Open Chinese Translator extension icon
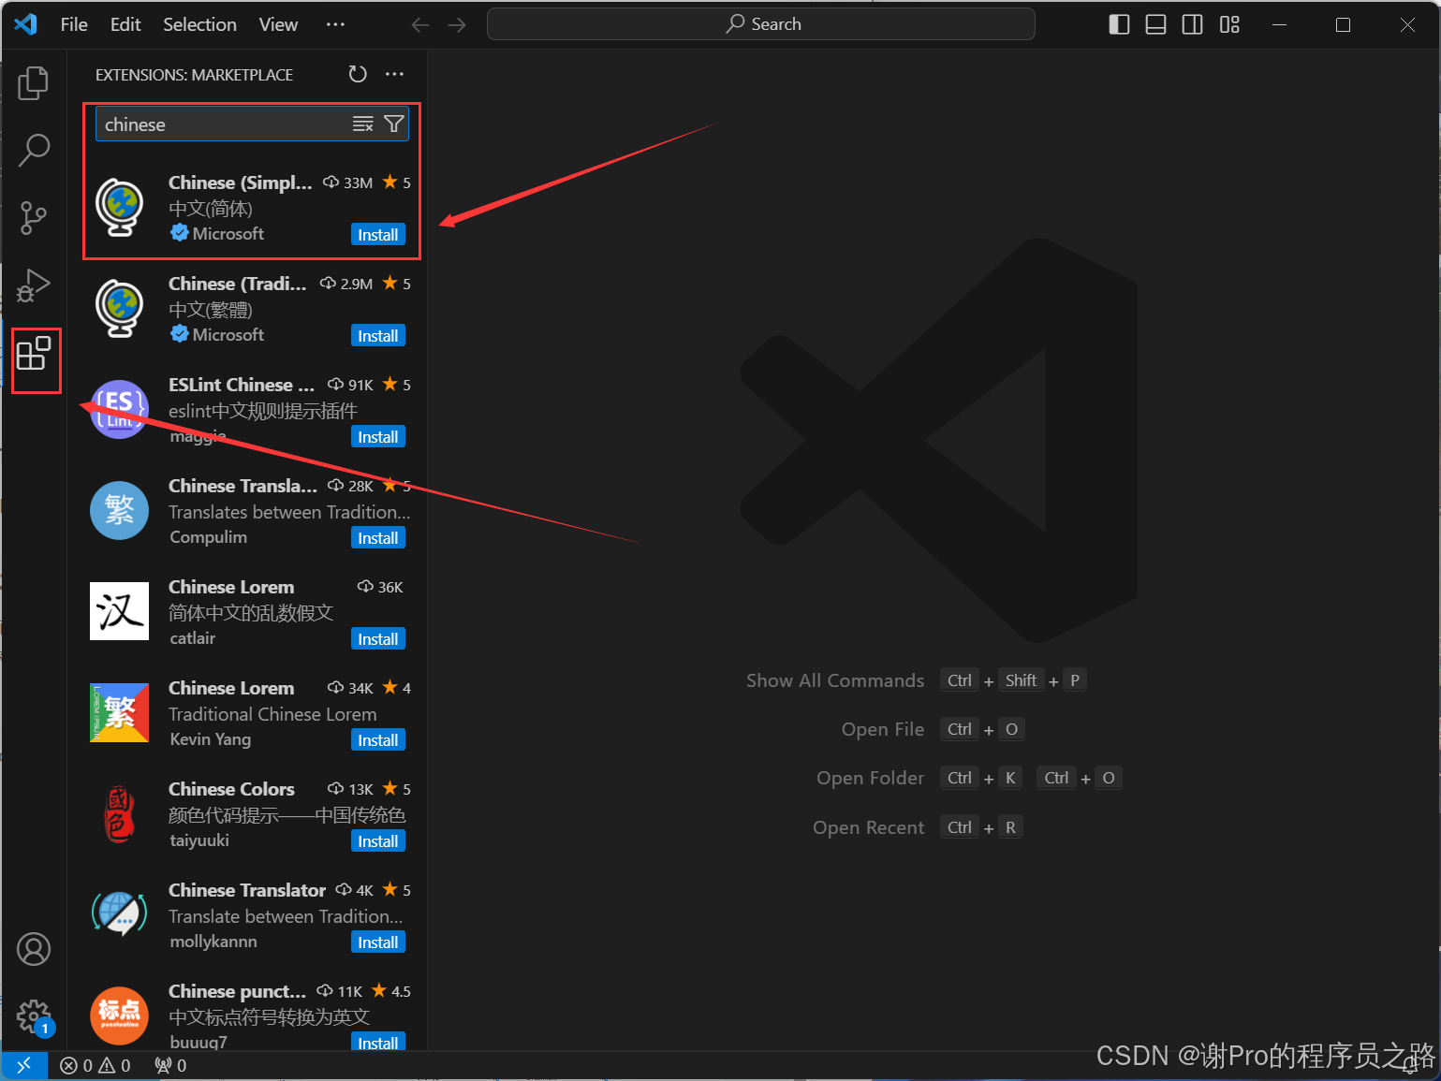The image size is (1441, 1081). 120,914
